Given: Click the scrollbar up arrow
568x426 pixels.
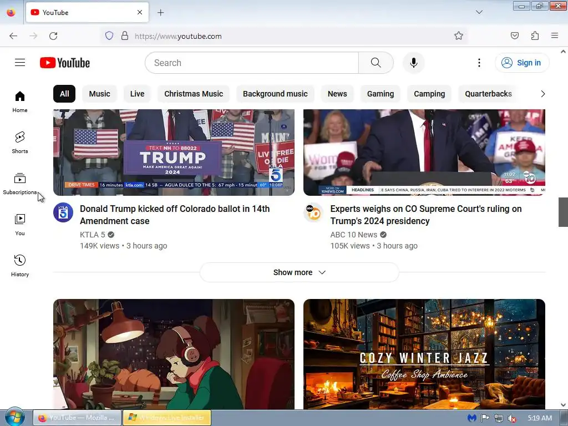Looking at the screenshot, I should tap(563, 52).
